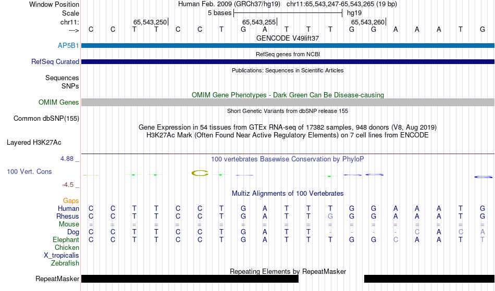Open the 100 Vert. Cons track label
495x291 pixels.
click(29, 171)
